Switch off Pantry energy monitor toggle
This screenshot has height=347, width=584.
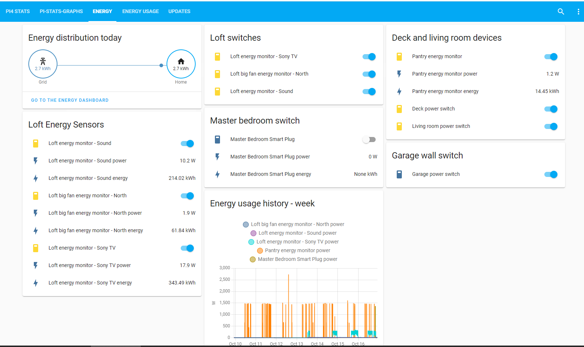tap(551, 57)
